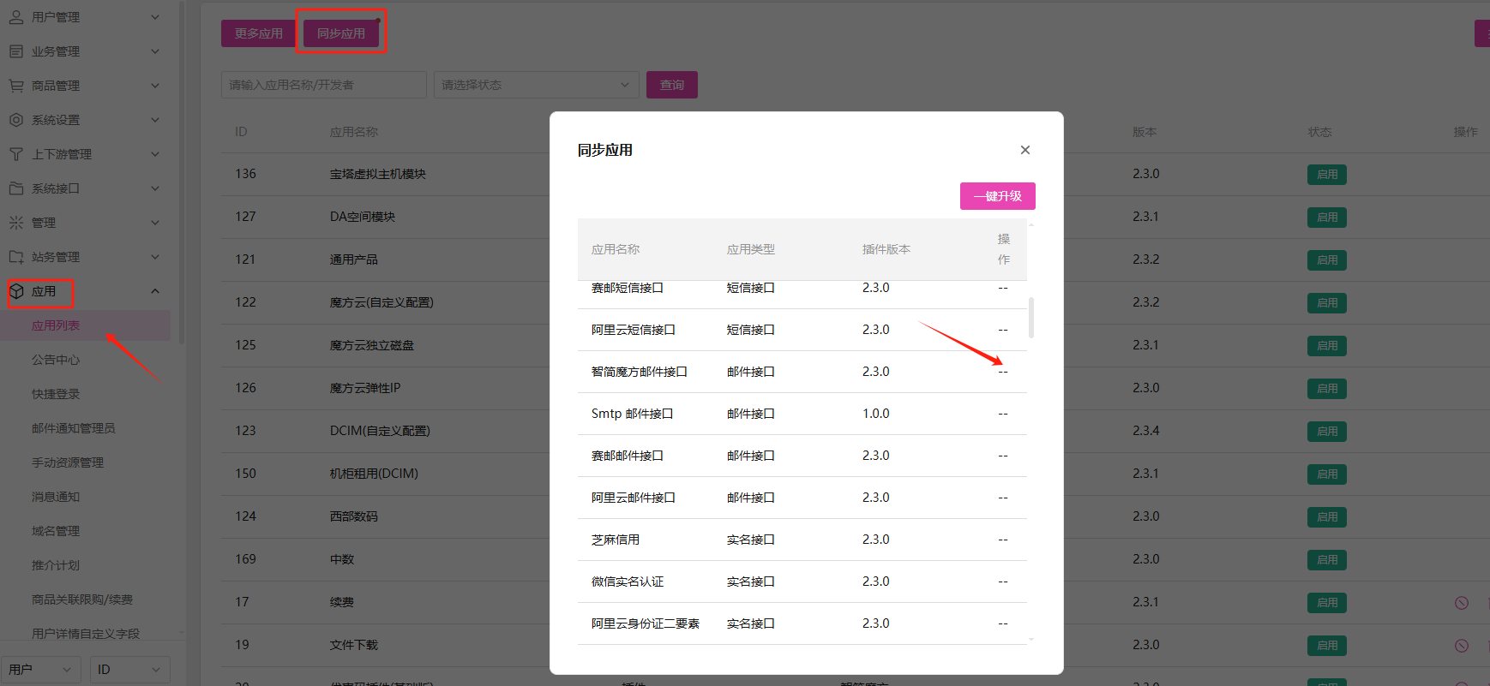This screenshot has width=1490, height=686.
Task: Click 插件版本 column header in dialog
Action: click(886, 249)
